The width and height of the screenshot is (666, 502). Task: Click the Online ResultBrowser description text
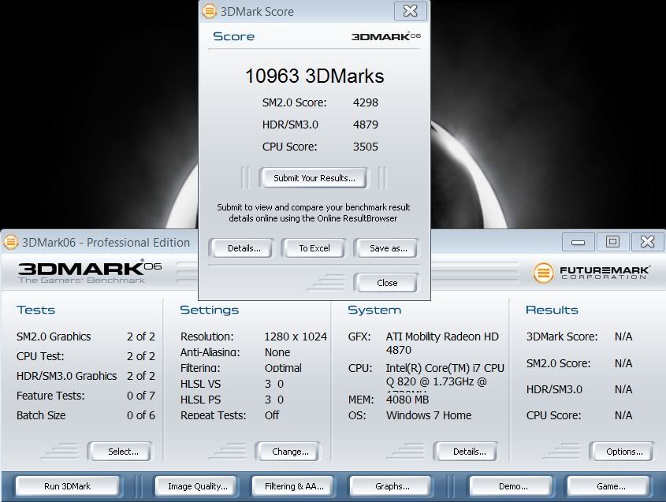tap(314, 213)
